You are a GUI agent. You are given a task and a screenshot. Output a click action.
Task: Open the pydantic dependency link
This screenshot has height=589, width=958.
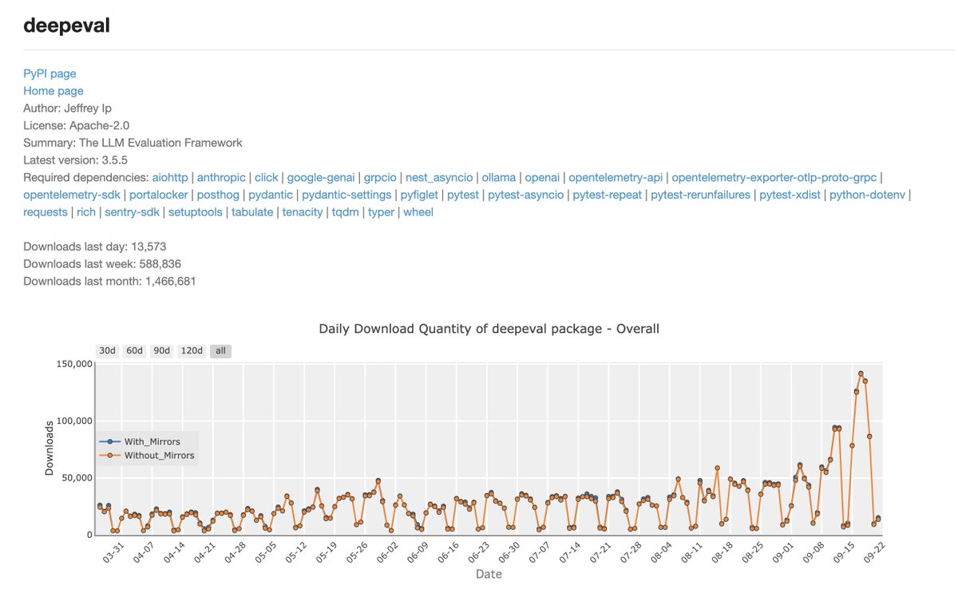[271, 195]
